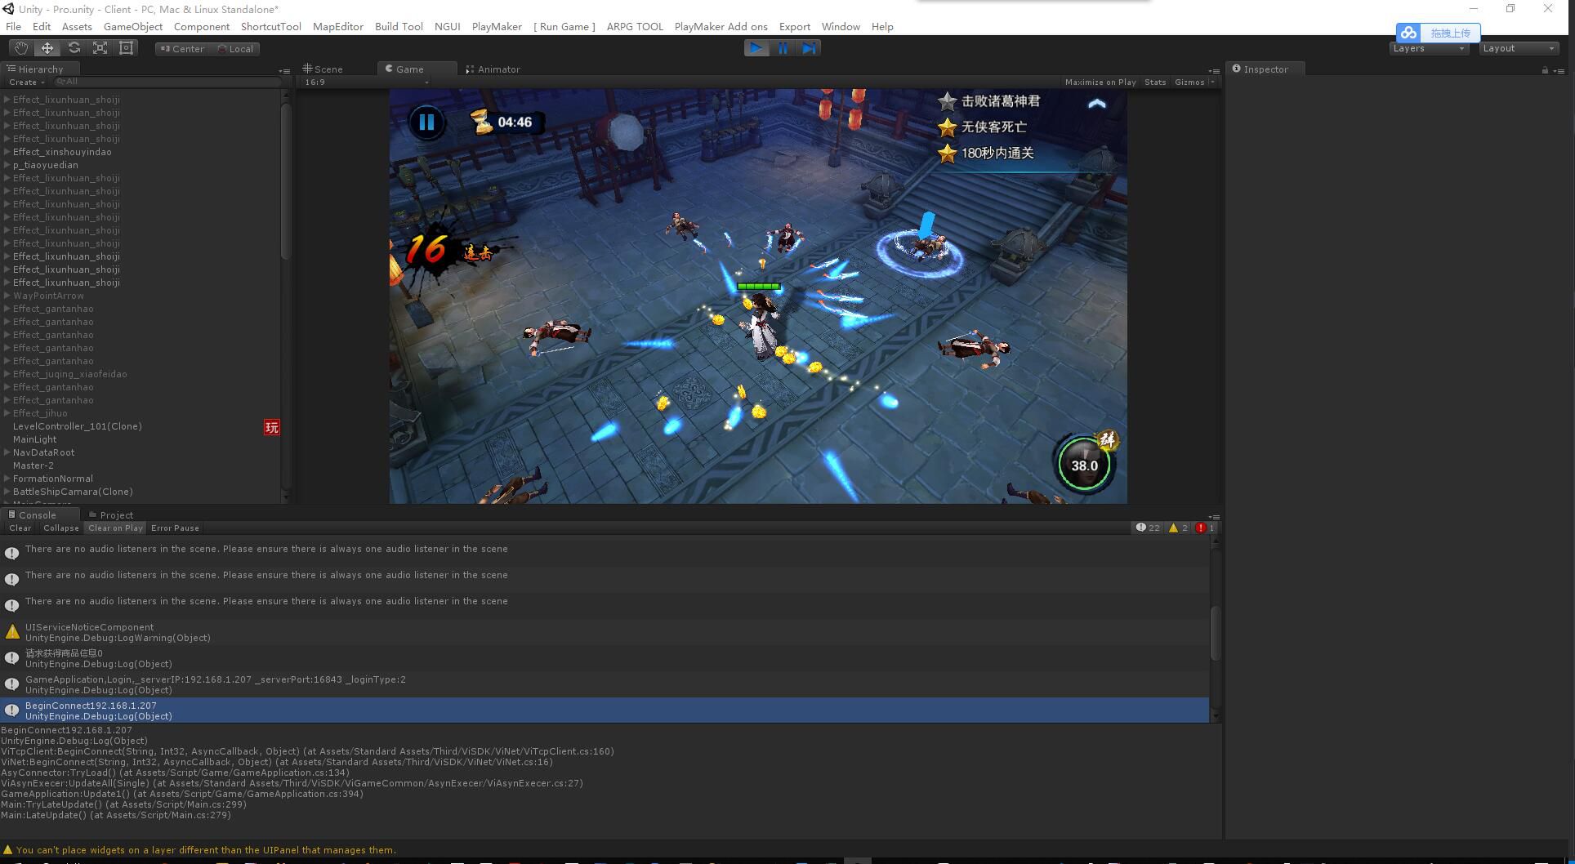Click the skill cooldown icon showing 38.0
This screenshot has height=864, width=1575.
[1084, 464]
